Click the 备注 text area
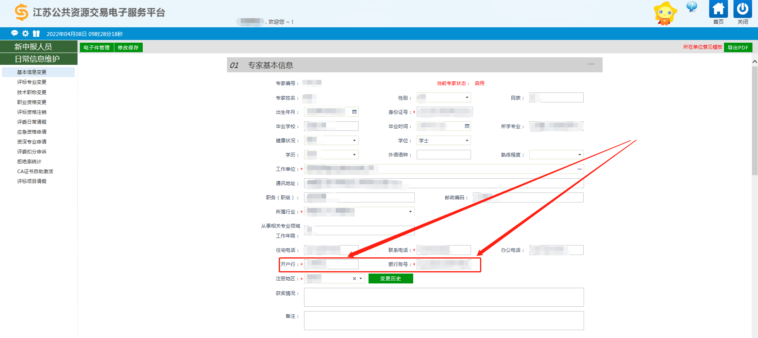This screenshot has height=338, width=758. [x=444, y=321]
